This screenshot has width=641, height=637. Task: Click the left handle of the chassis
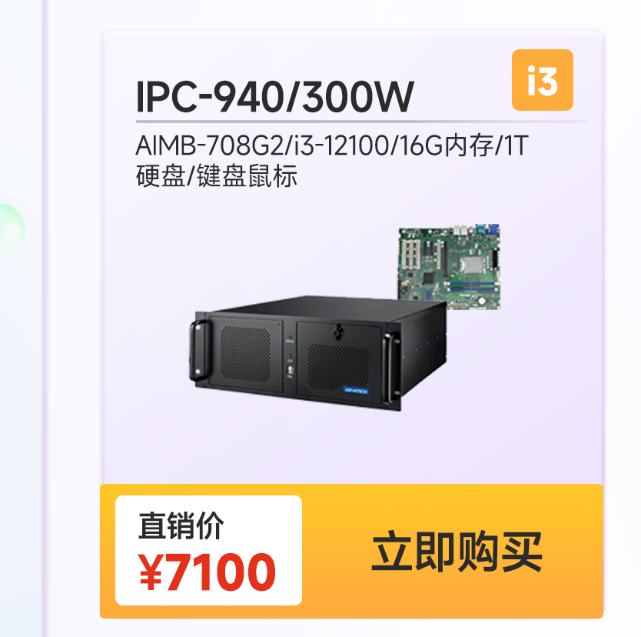tap(200, 349)
